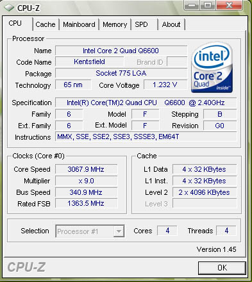252x282 pixels.
Task: Click the Level 2 cache value field
Action: click(x=205, y=192)
